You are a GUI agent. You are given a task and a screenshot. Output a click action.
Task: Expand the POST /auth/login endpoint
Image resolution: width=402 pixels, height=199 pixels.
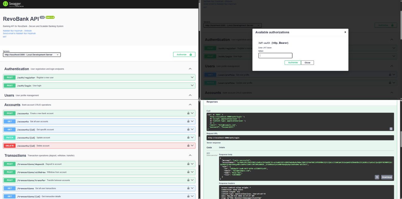pyautogui.click(x=99, y=86)
